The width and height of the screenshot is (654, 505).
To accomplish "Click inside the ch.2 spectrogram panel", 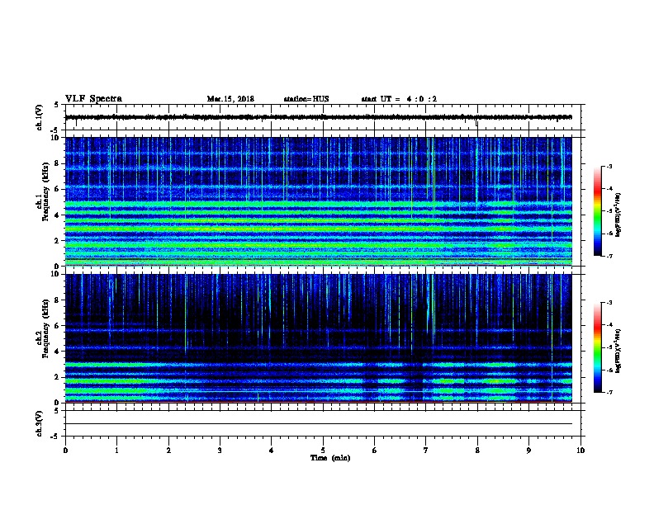I will pyautogui.click(x=319, y=338).
